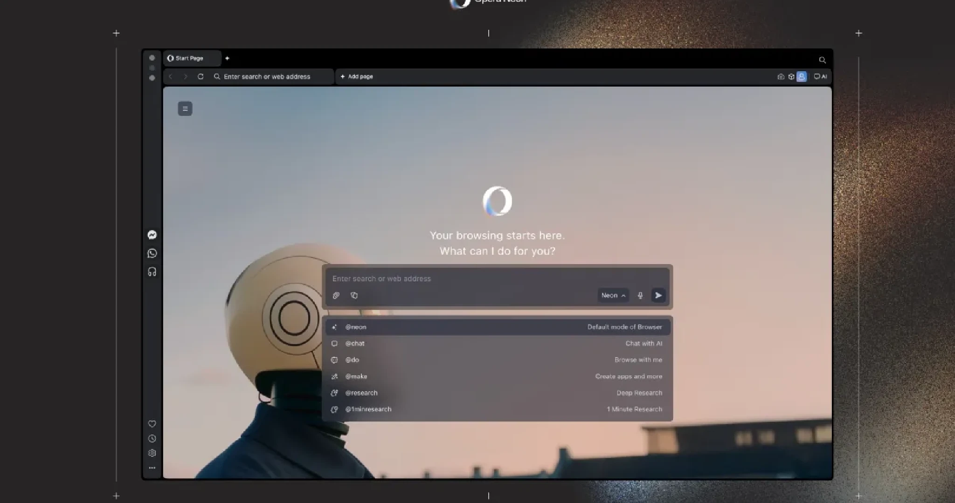Start voice input with the microphone
The height and width of the screenshot is (503, 955).
(x=640, y=295)
